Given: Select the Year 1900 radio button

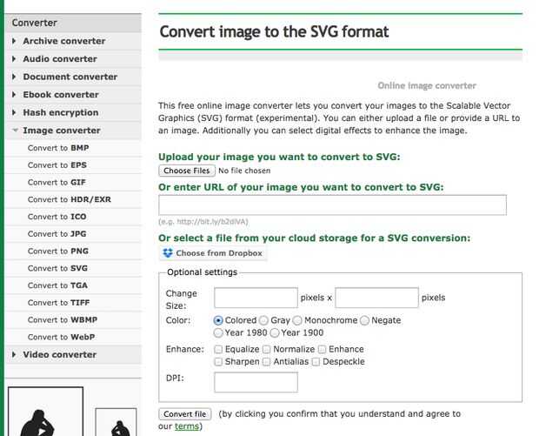Looking at the screenshot, I should (x=275, y=332).
